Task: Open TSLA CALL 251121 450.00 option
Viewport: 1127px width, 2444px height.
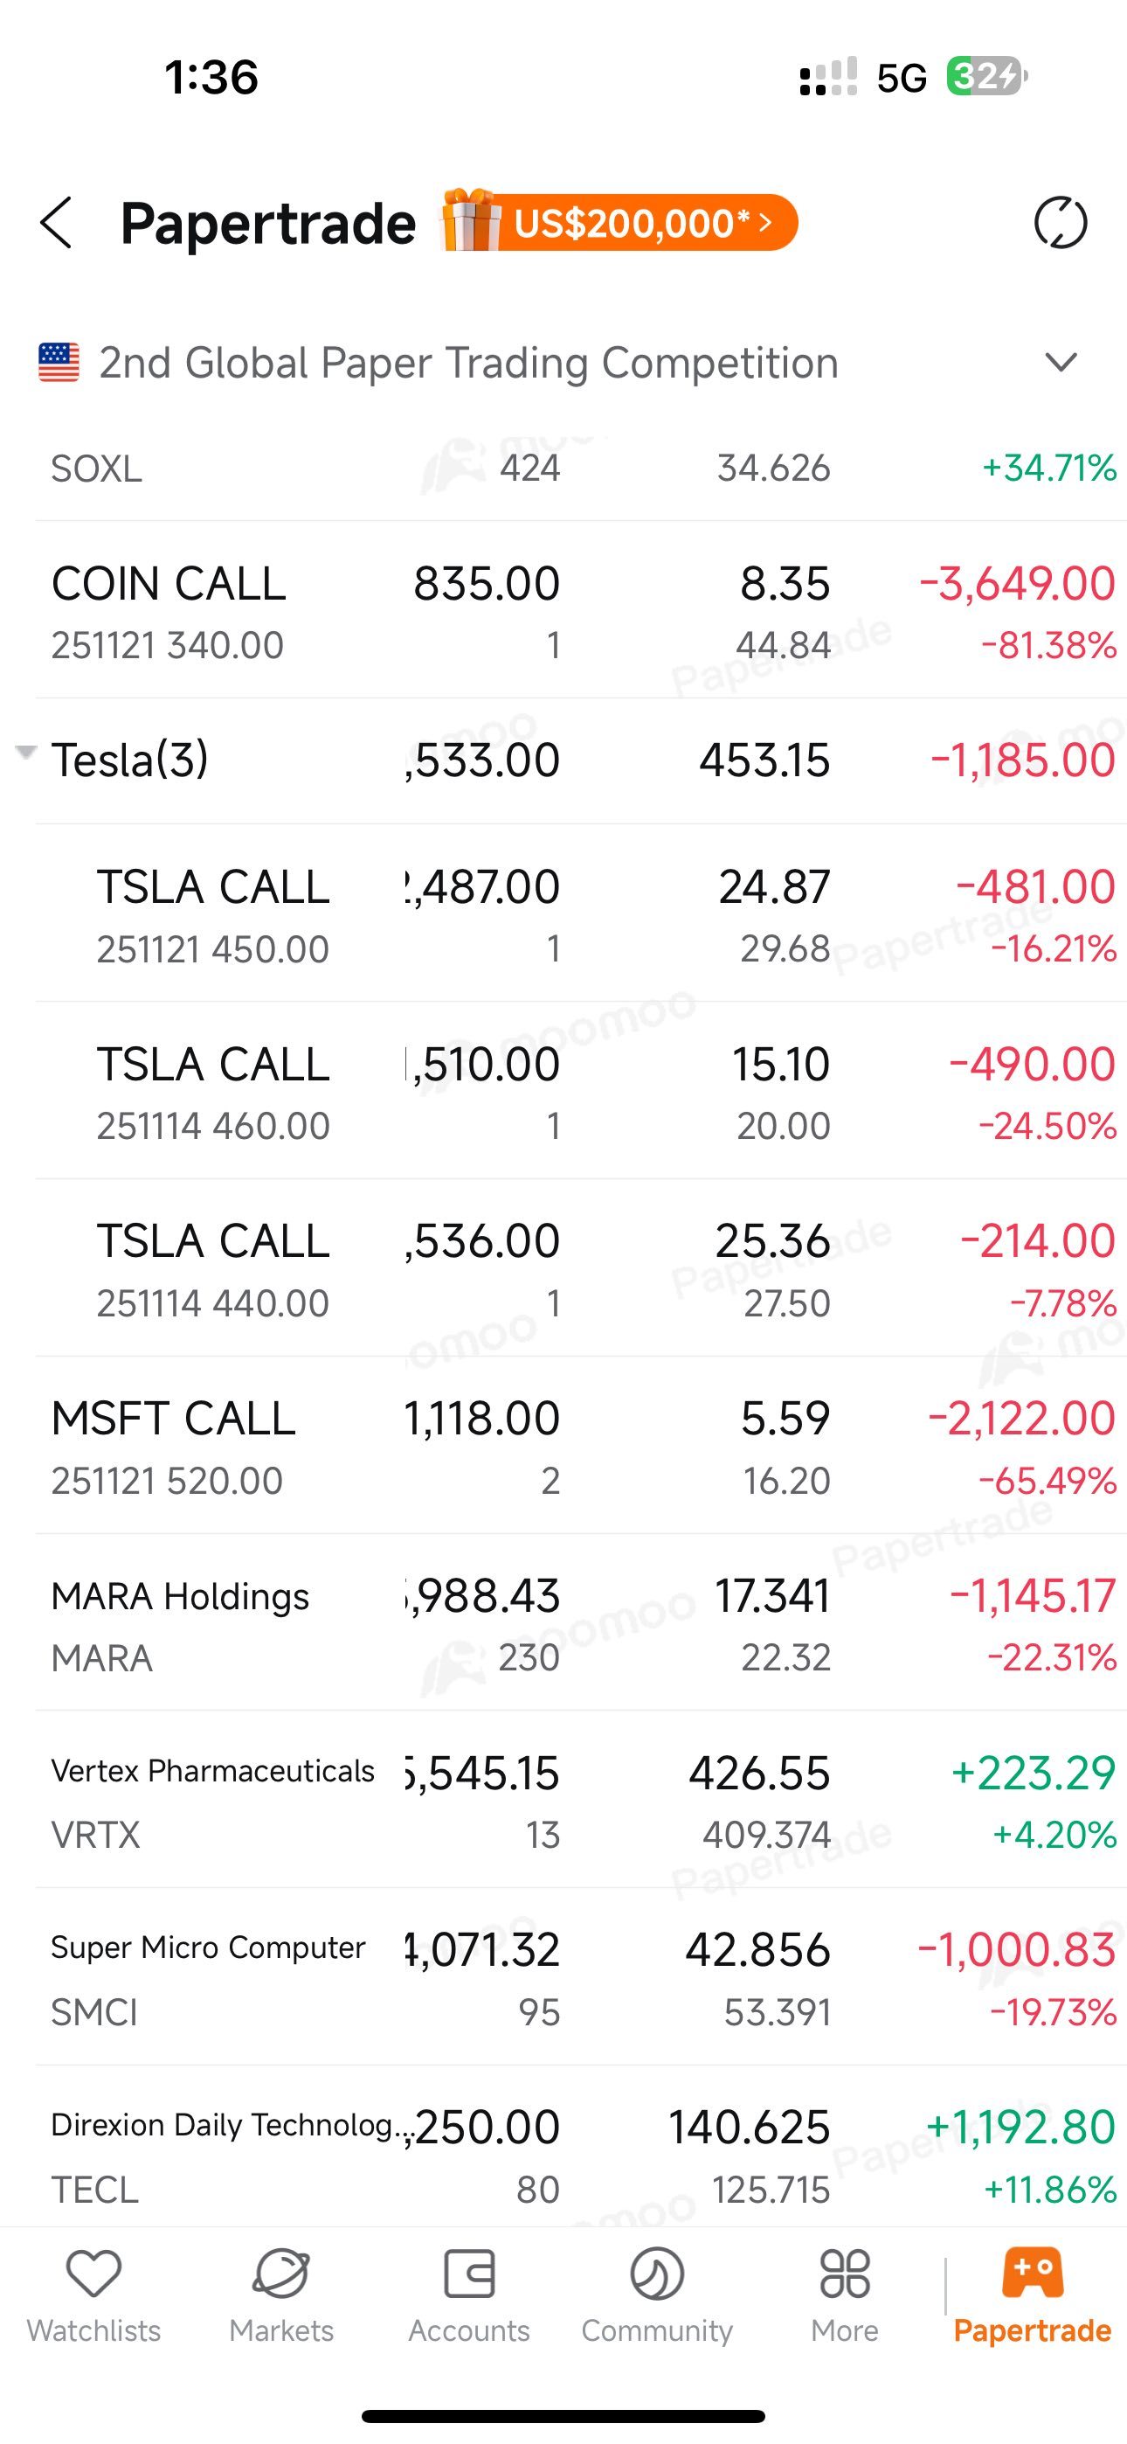Action: [x=213, y=914]
